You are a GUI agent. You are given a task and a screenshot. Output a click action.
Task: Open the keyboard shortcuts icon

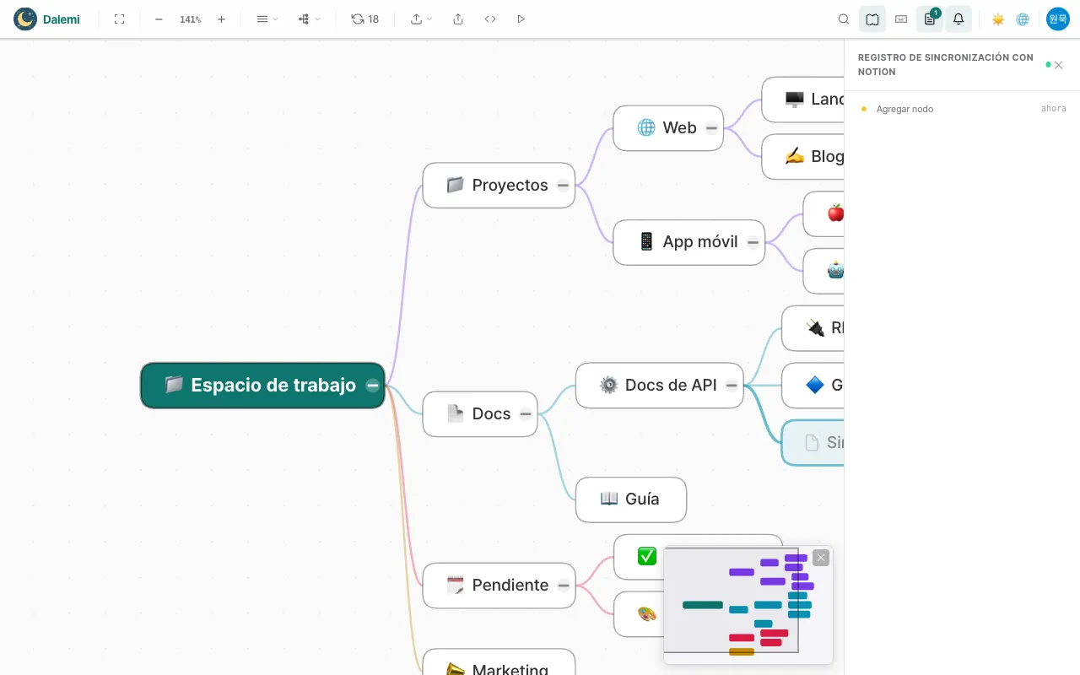(x=901, y=19)
